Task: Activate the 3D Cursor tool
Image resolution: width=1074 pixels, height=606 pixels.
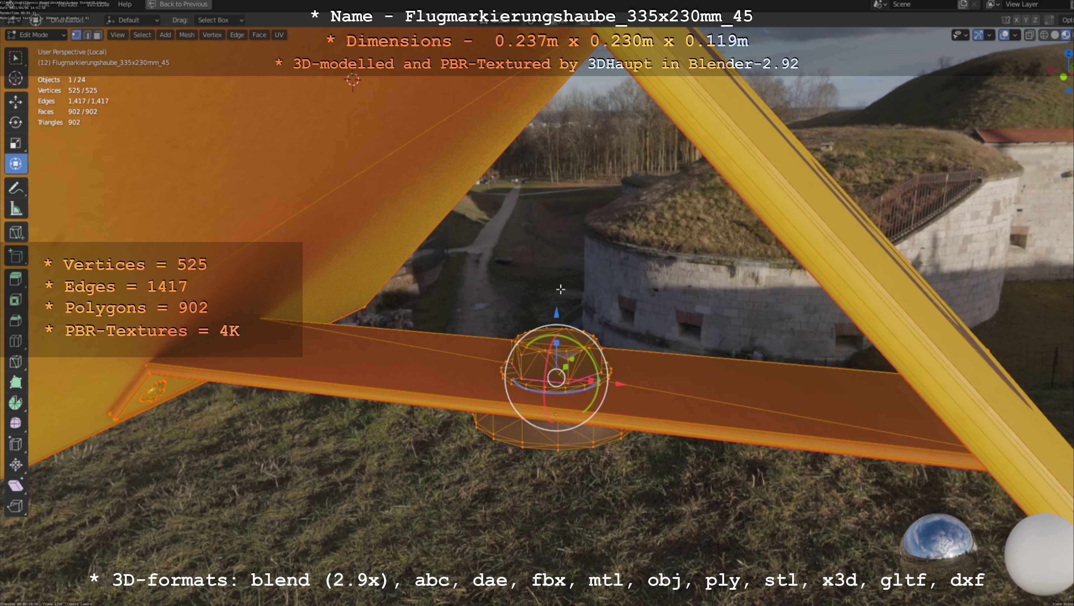Action: 16,78
